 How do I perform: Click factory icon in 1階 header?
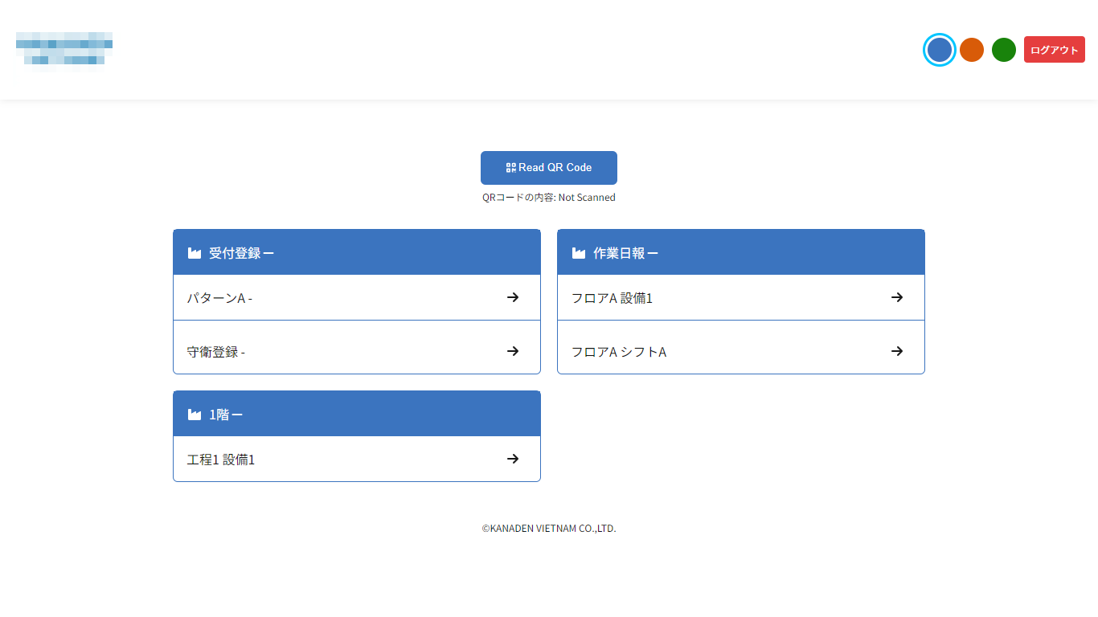pyautogui.click(x=194, y=415)
